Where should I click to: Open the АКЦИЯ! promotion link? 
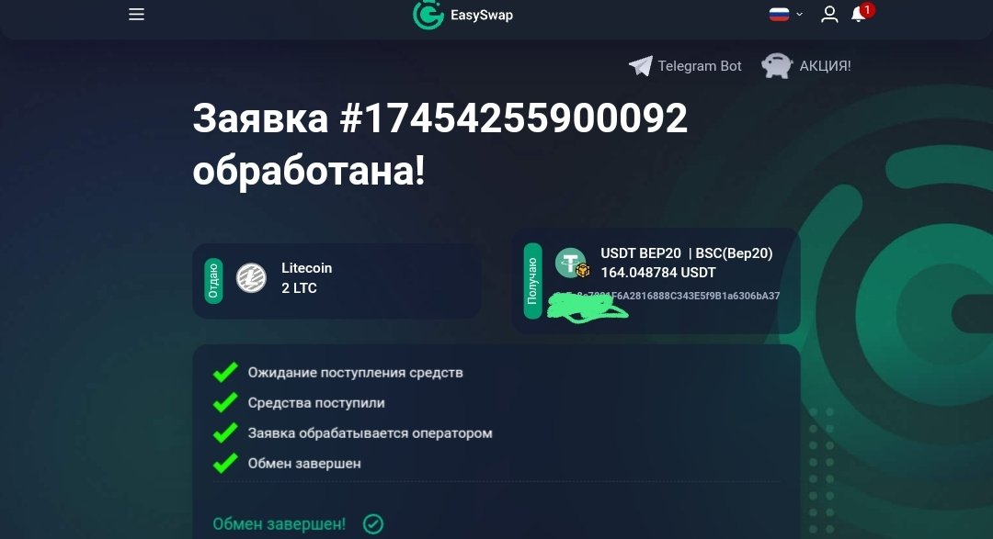825,66
